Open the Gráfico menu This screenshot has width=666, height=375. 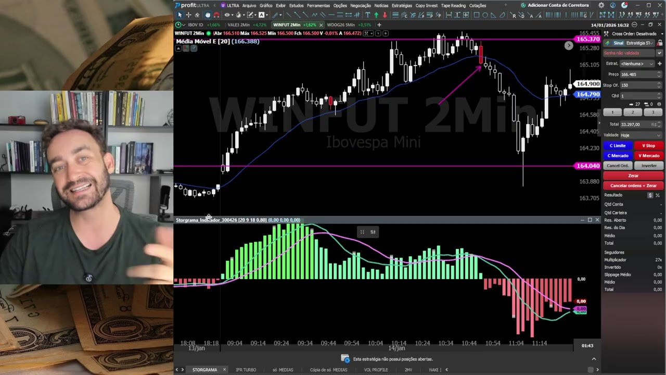pos(266,5)
